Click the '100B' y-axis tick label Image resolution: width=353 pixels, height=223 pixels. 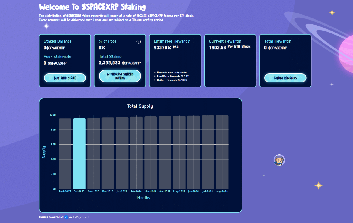[53, 115]
